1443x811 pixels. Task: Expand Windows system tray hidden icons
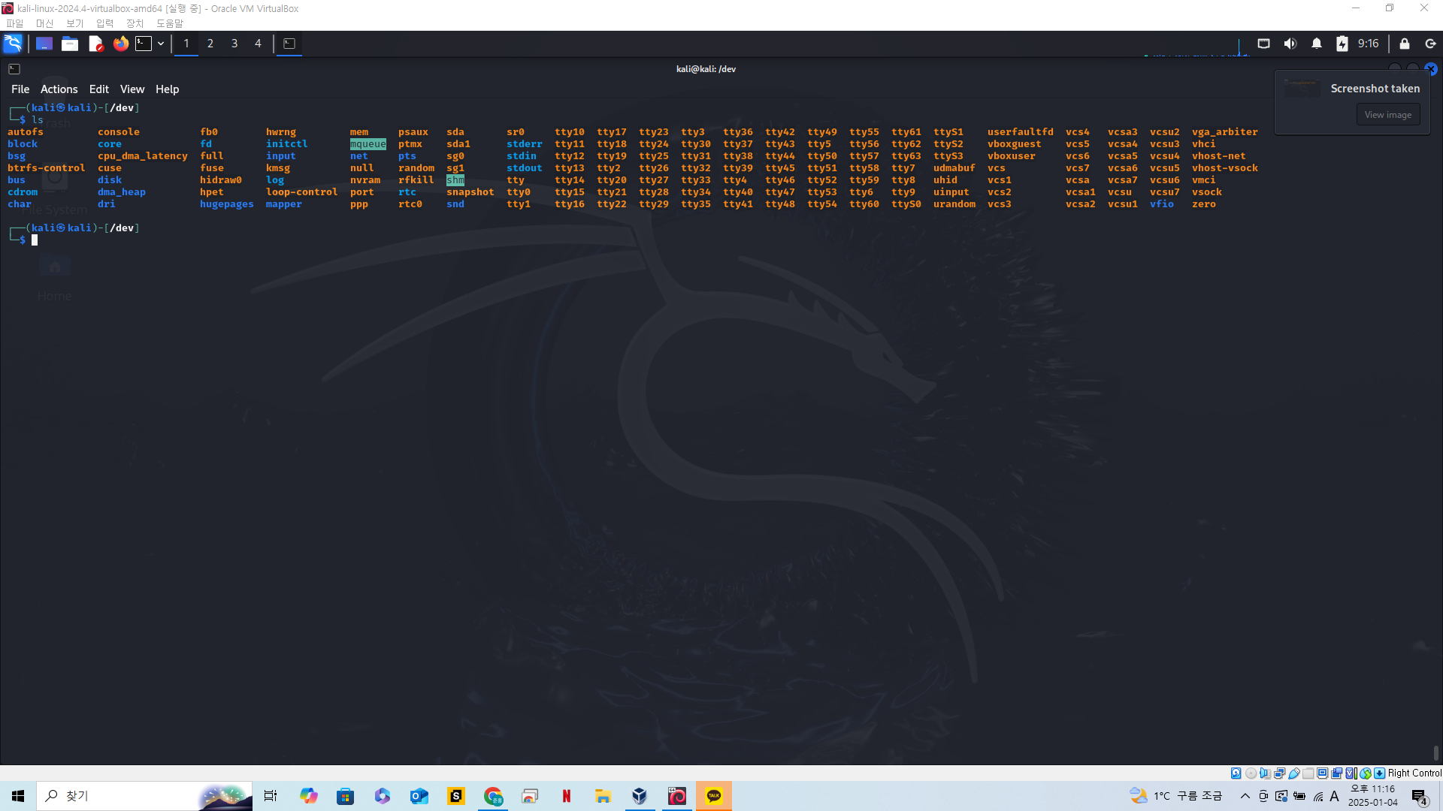(x=1245, y=796)
